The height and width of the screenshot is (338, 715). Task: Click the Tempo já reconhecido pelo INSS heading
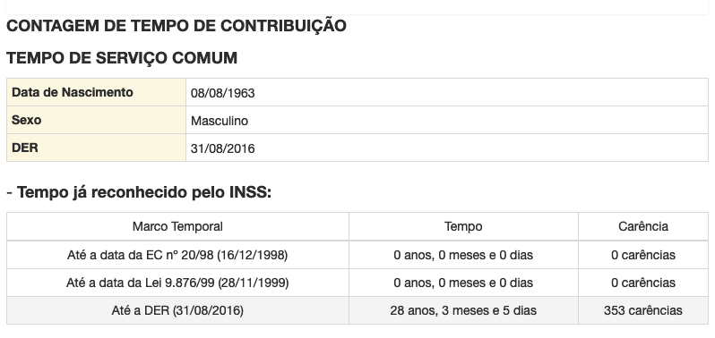[139, 192]
